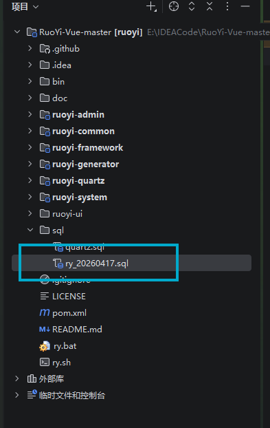Viewport: 270px width, 428px height.
Task: Select the ry_20260417.sql file
Action: 131,263
